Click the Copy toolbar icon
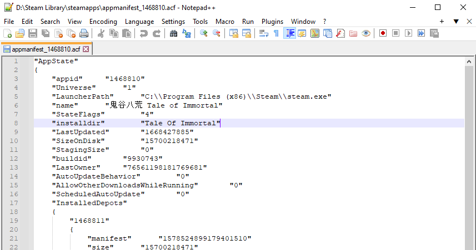Viewport: 476px width, 250px height. coord(114,33)
